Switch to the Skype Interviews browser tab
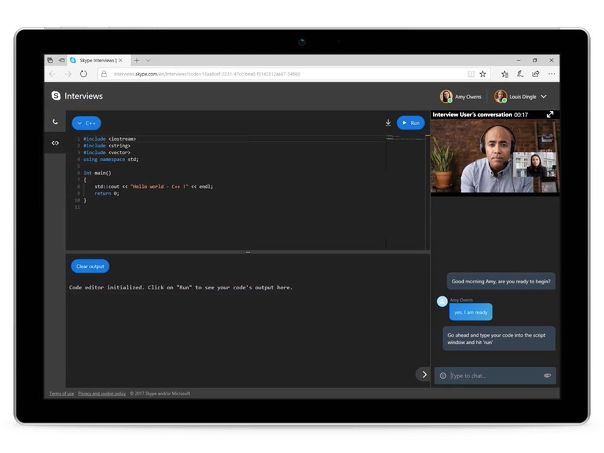Viewport: 604px width, 453px height. pyautogui.click(x=95, y=60)
